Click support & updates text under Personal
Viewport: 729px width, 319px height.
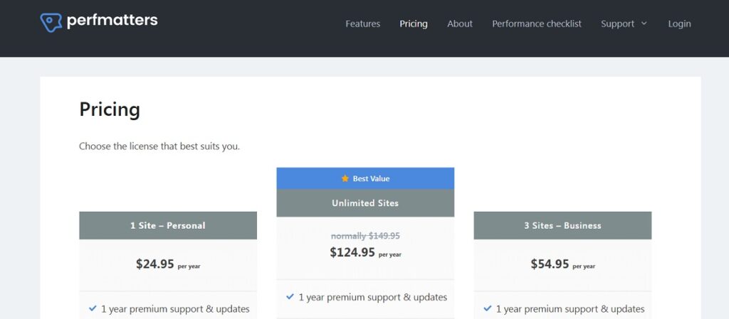point(175,309)
